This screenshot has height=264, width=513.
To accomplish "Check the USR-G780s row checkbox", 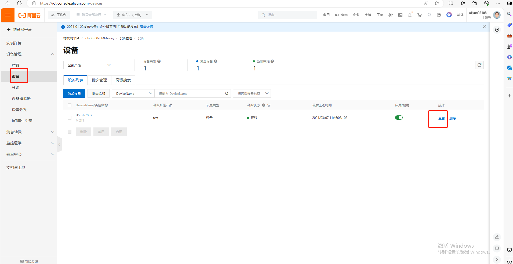I will tap(70, 118).
